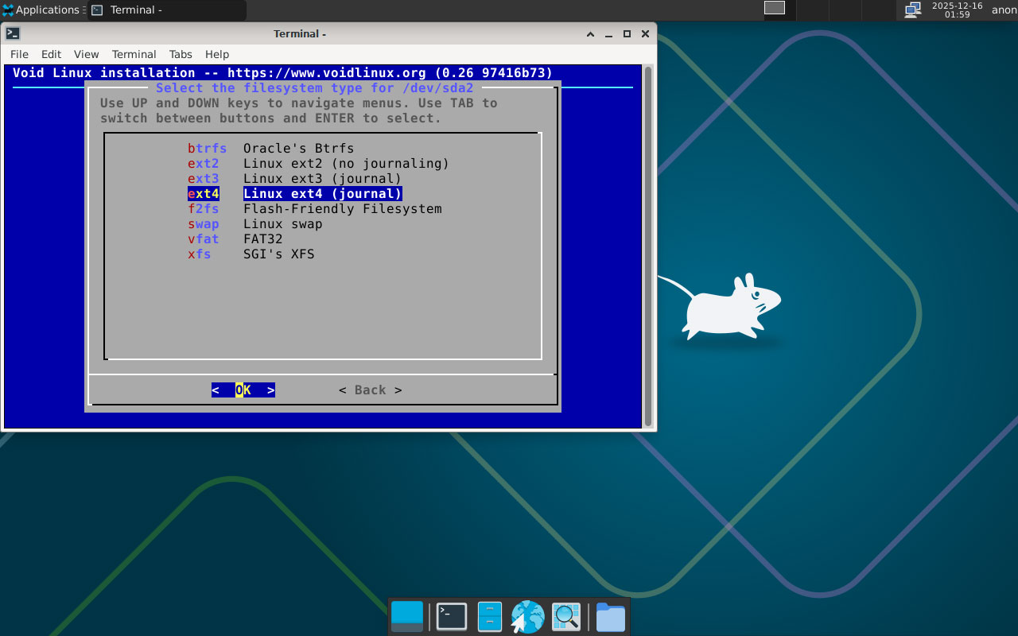Open the File menu
Viewport: 1018px width, 636px height.
tap(19, 54)
